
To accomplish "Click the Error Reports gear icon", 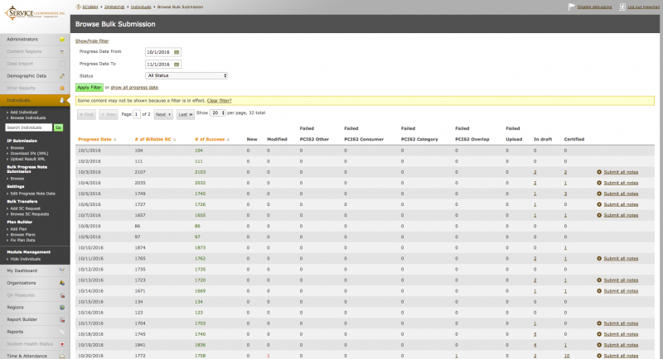I will [62, 89].
